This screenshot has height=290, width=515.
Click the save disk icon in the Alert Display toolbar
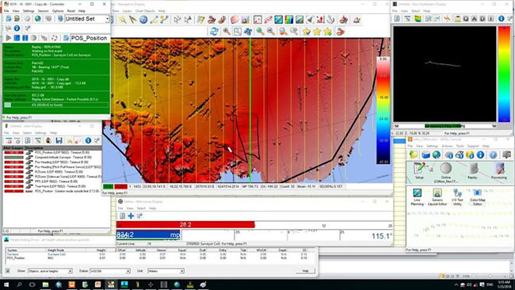(x=59, y=140)
